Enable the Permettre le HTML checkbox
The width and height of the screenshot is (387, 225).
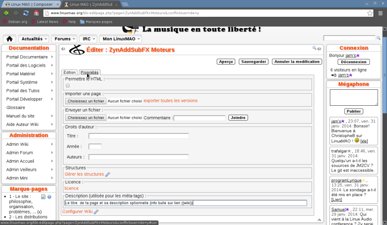tap(68, 85)
